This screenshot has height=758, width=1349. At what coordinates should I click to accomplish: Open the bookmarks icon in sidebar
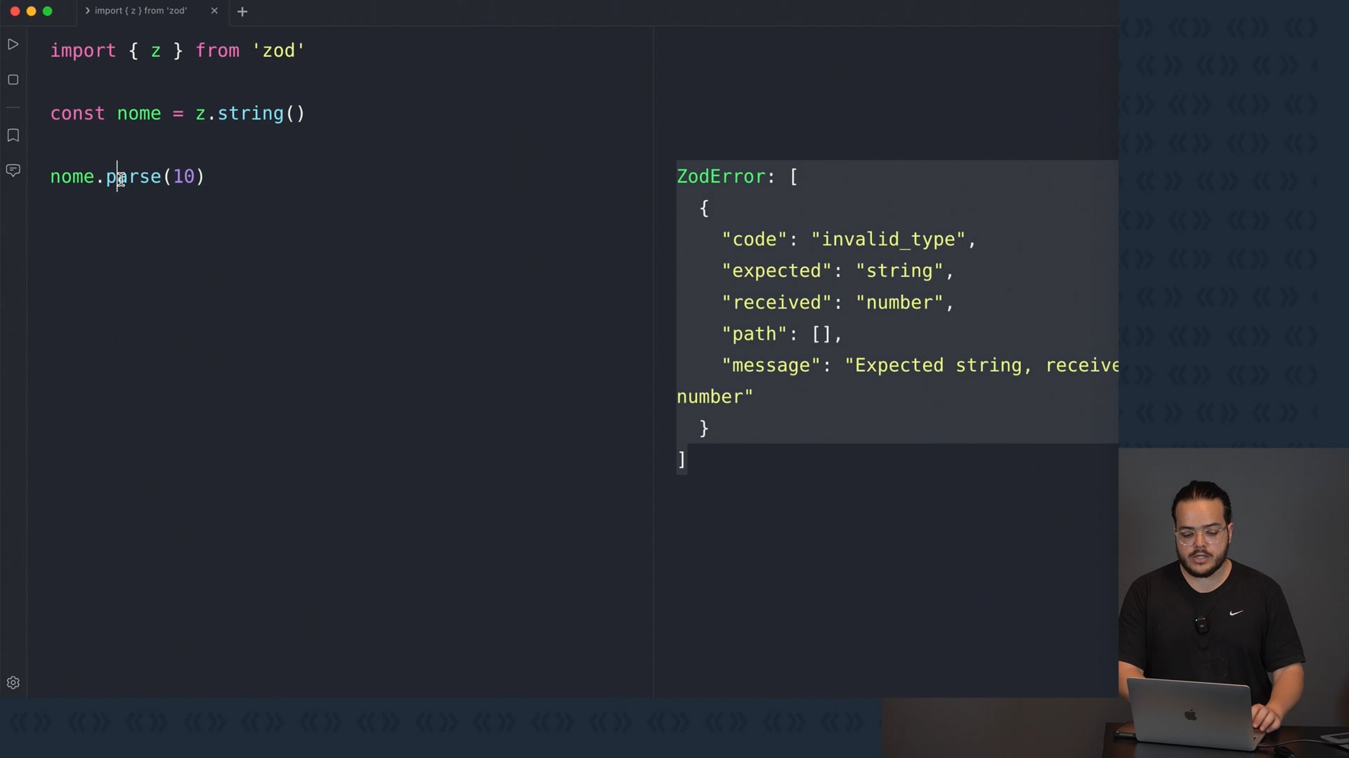[13, 135]
